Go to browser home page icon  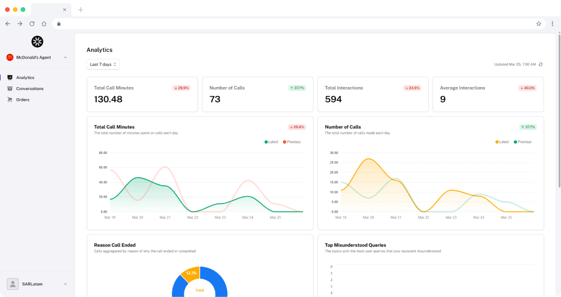click(44, 24)
